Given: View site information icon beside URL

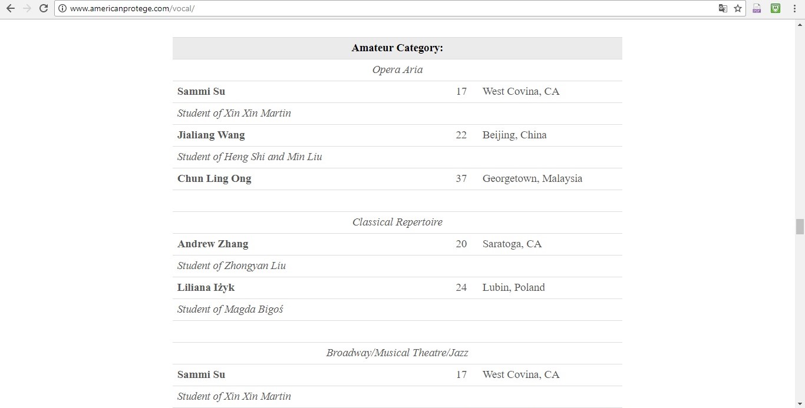Looking at the screenshot, I should (x=62, y=8).
